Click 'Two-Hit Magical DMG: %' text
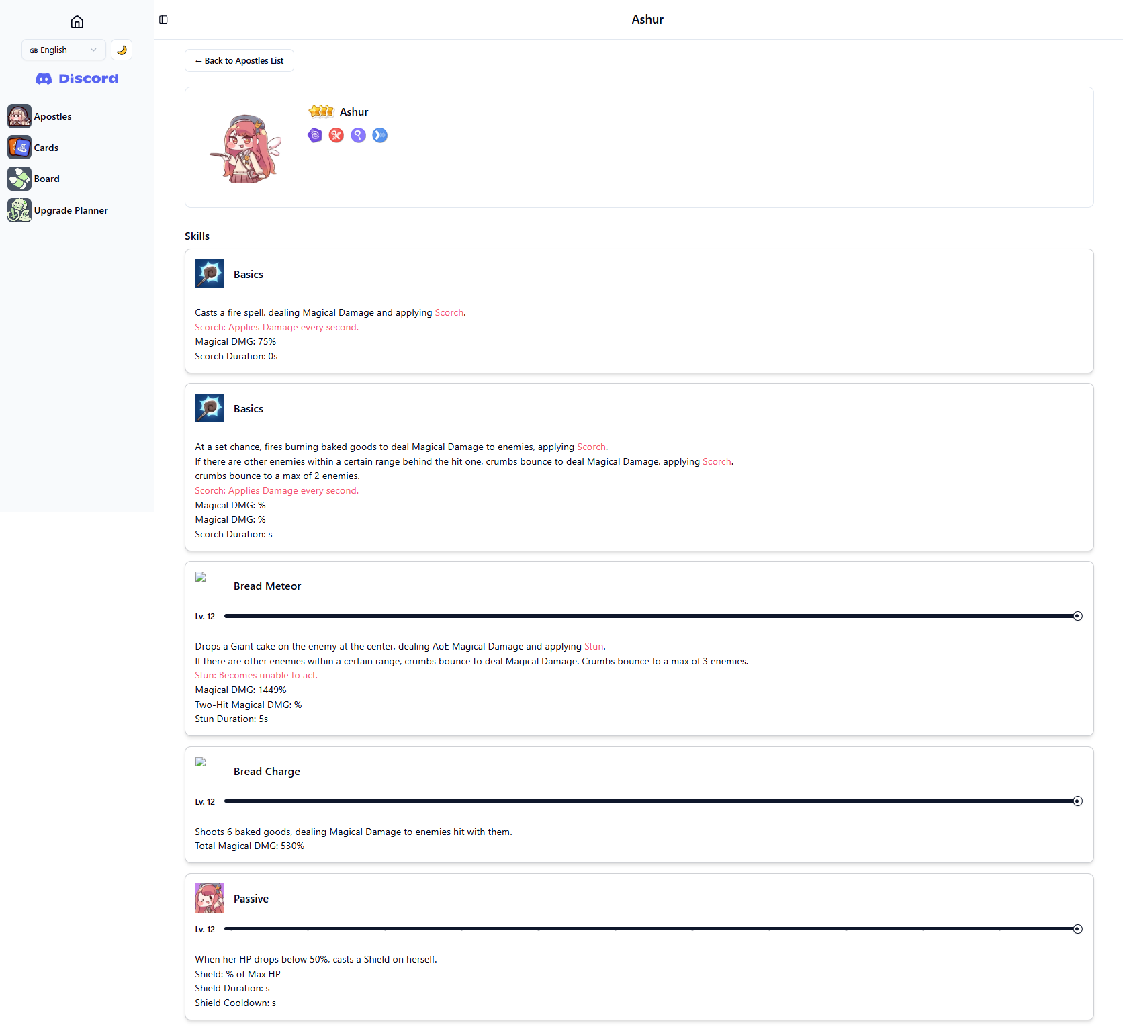 pyautogui.click(x=249, y=705)
